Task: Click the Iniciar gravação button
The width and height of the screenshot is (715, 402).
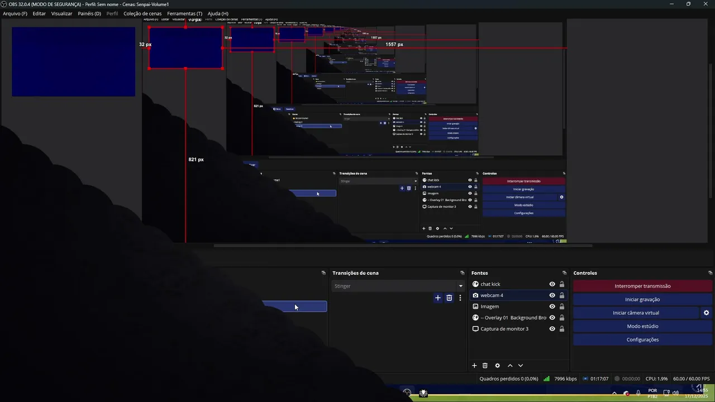Action: click(x=642, y=299)
